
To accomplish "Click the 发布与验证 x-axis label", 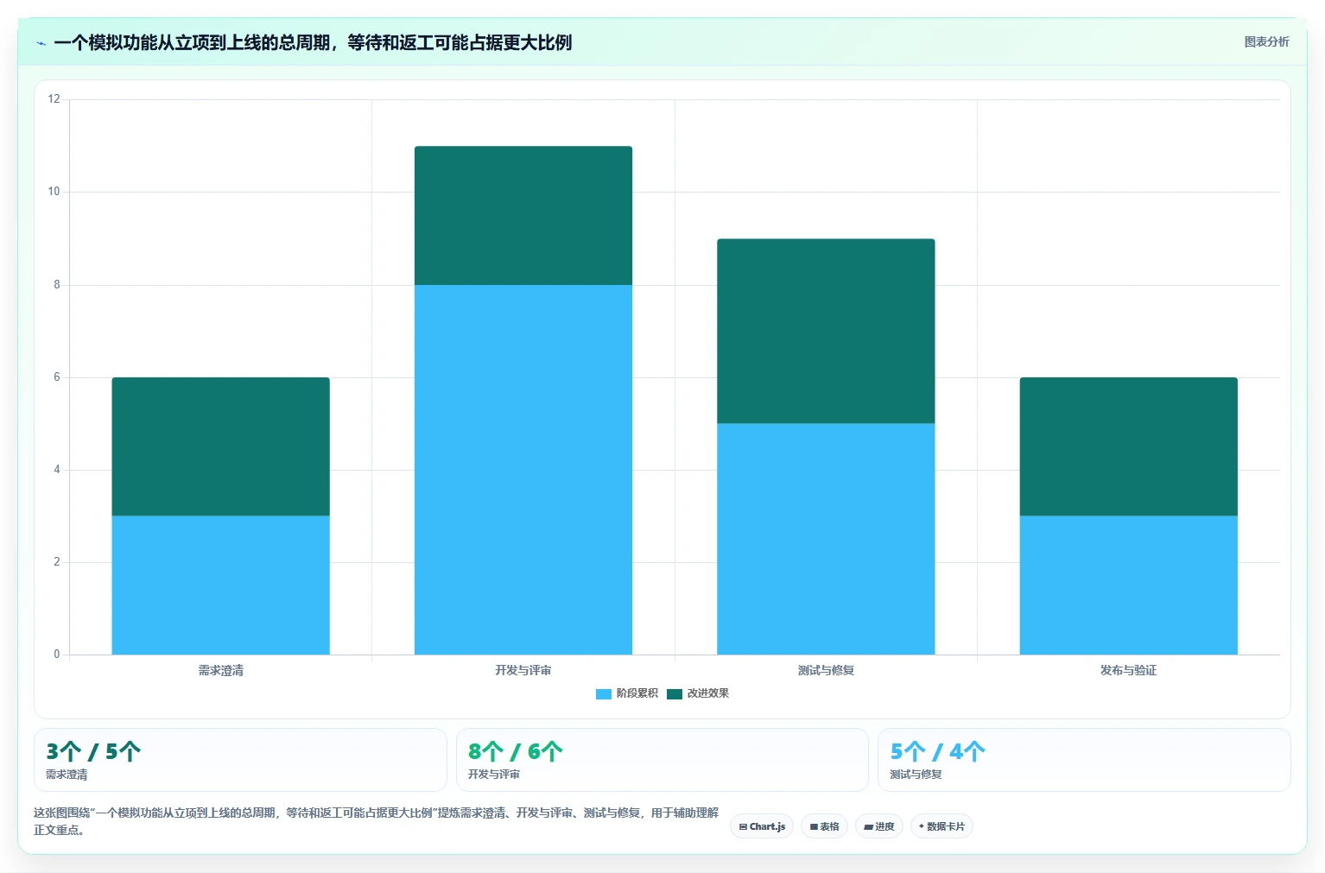I will point(1128,670).
